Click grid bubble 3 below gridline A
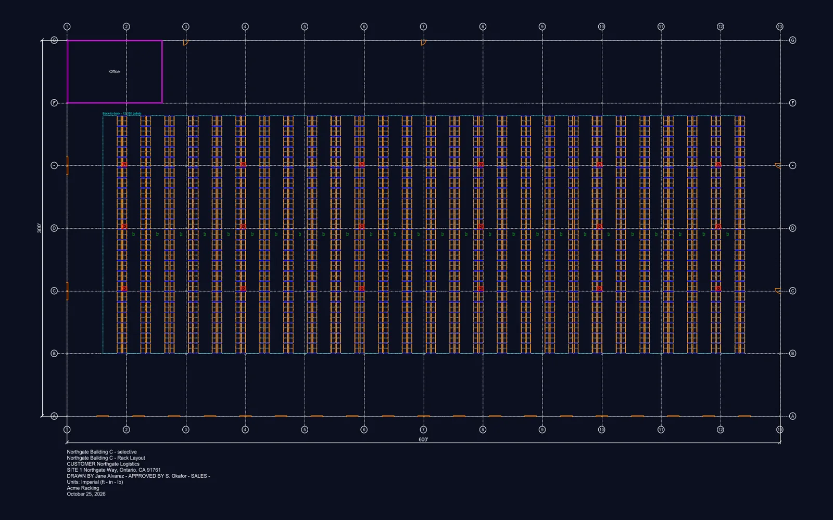This screenshot has height=520, width=833. point(185,430)
